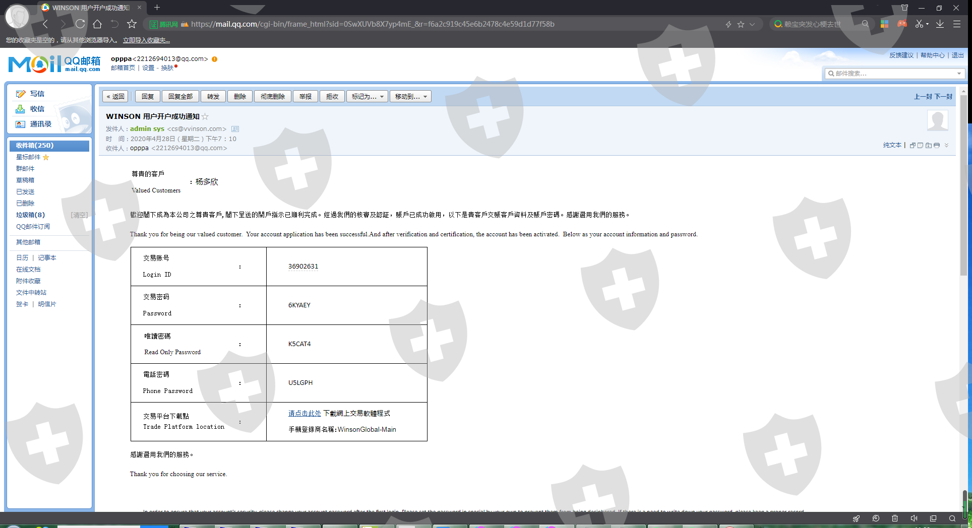This screenshot has width=972, height=528.
Task: Open the browser downloads icon
Action: [940, 24]
